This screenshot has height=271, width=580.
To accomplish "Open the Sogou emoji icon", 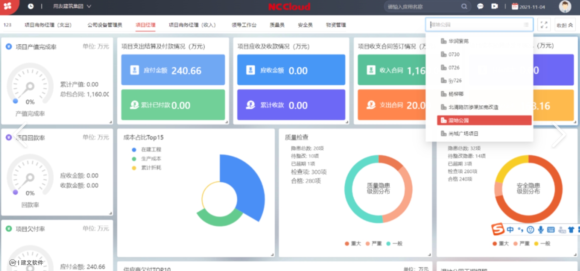I will (x=531, y=229).
